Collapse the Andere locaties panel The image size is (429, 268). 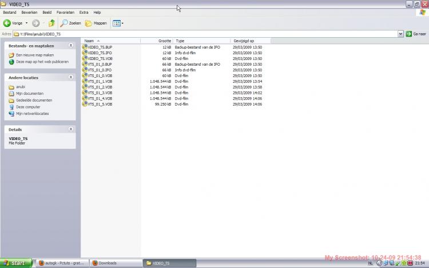point(70,77)
